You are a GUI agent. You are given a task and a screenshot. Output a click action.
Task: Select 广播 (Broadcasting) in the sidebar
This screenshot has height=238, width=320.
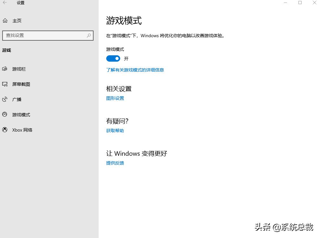[x=16, y=99]
